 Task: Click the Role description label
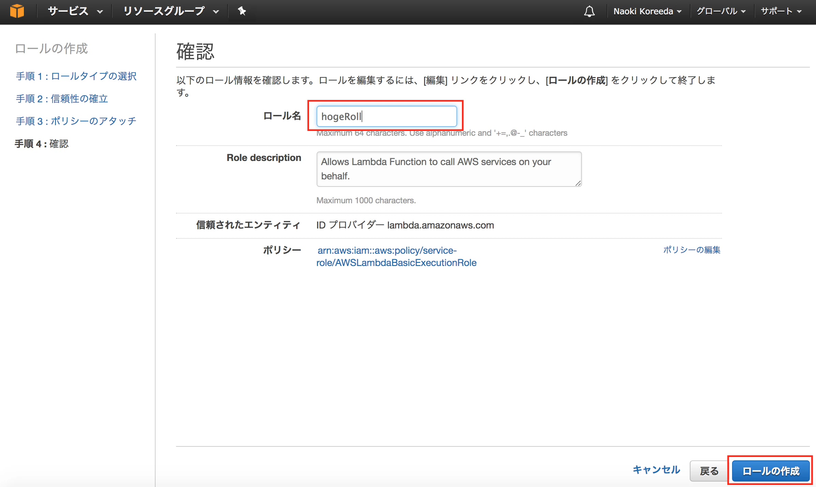pyautogui.click(x=264, y=158)
